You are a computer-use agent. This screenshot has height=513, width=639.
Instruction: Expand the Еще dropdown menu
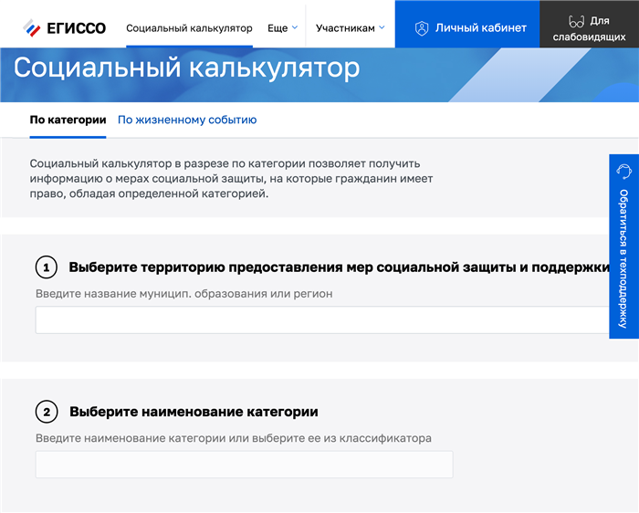pyautogui.click(x=282, y=28)
